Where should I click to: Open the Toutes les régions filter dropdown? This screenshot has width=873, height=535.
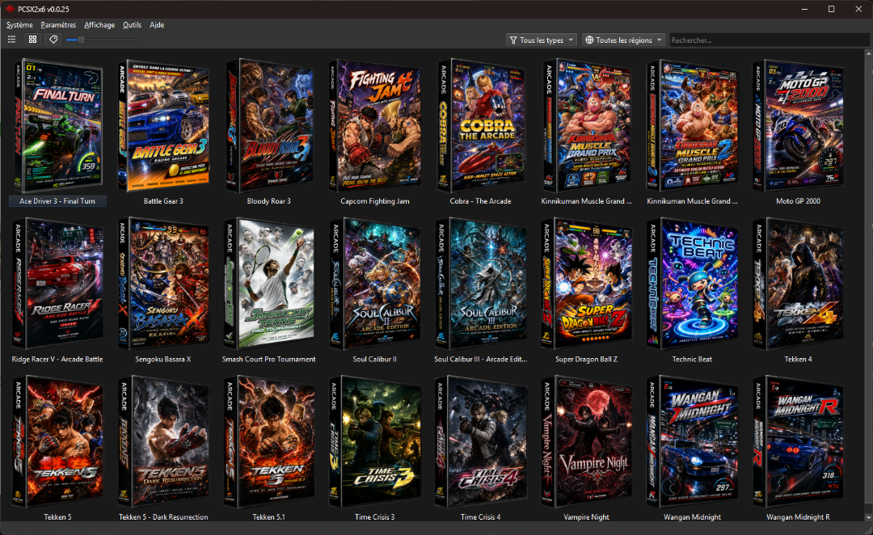(x=623, y=40)
